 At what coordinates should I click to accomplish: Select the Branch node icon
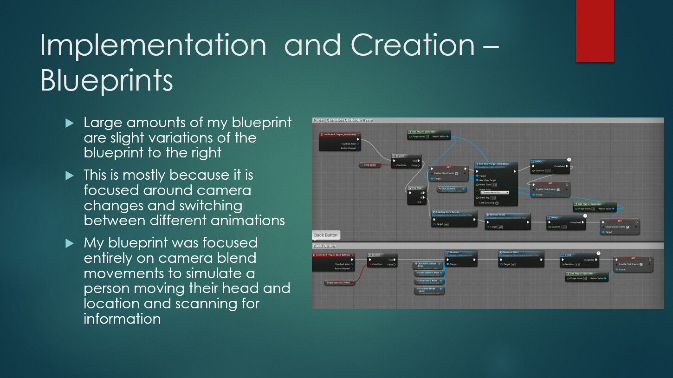tap(394, 156)
